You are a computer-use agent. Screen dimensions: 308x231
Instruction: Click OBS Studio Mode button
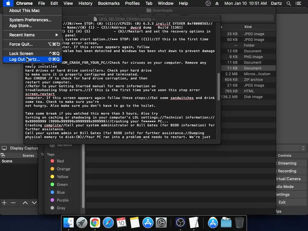click(x=291, y=186)
